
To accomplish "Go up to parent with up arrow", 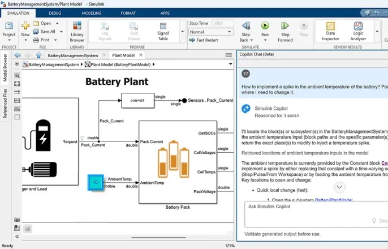I will (38, 55).
